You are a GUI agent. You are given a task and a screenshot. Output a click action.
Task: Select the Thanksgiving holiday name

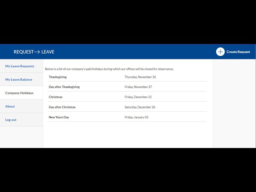pos(58,77)
